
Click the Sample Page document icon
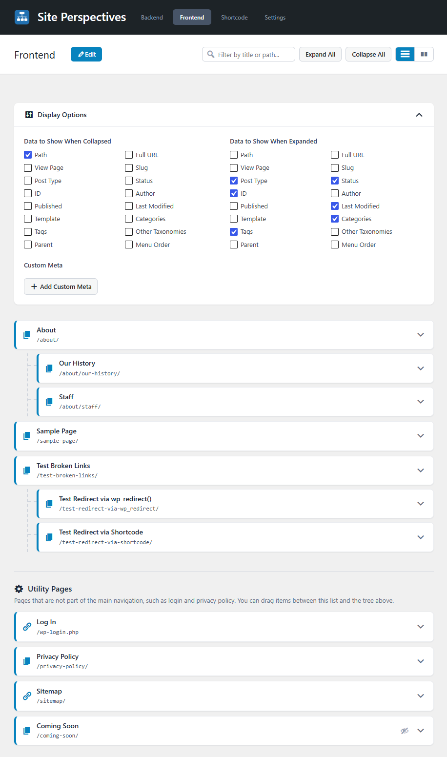tap(27, 436)
